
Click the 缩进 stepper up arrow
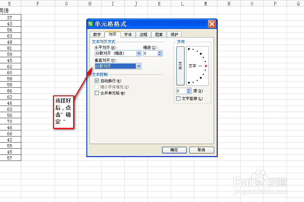tap(159, 52)
